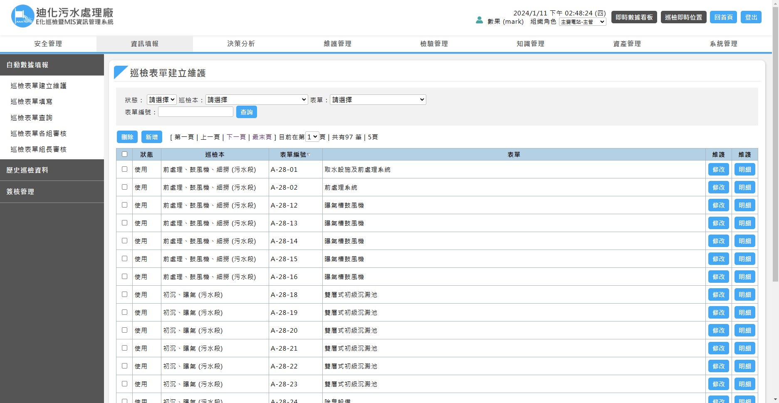Click 修改 for form A-28-14

pos(719,241)
